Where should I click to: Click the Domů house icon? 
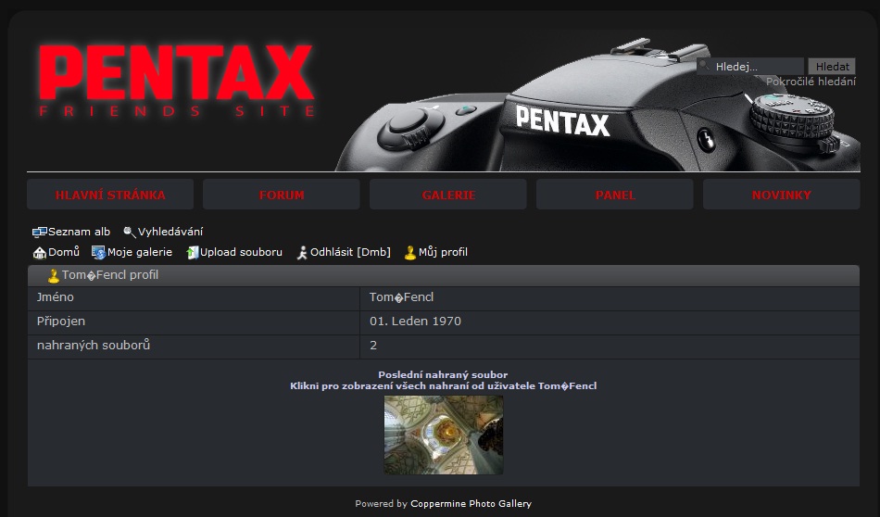pyautogui.click(x=39, y=252)
